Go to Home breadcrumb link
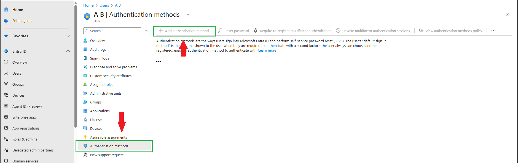The image size is (518, 163). click(88, 5)
